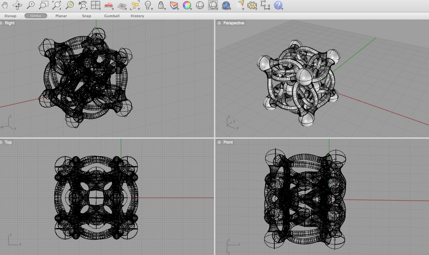Image resolution: width=429 pixels, height=255 pixels.
Task: Click the padlock lock objects icon
Action: (161, 5)
